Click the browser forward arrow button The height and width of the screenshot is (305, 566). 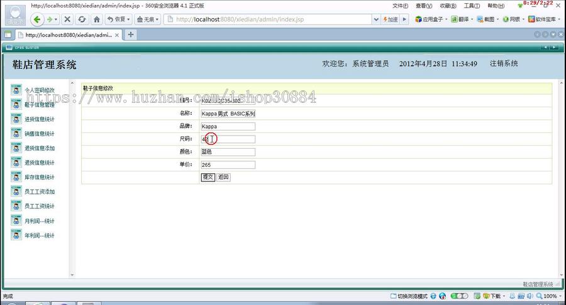pyautogui.click(x=50, y=19)
